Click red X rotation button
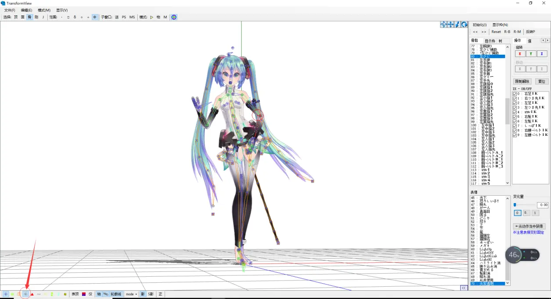 point(519,54)
